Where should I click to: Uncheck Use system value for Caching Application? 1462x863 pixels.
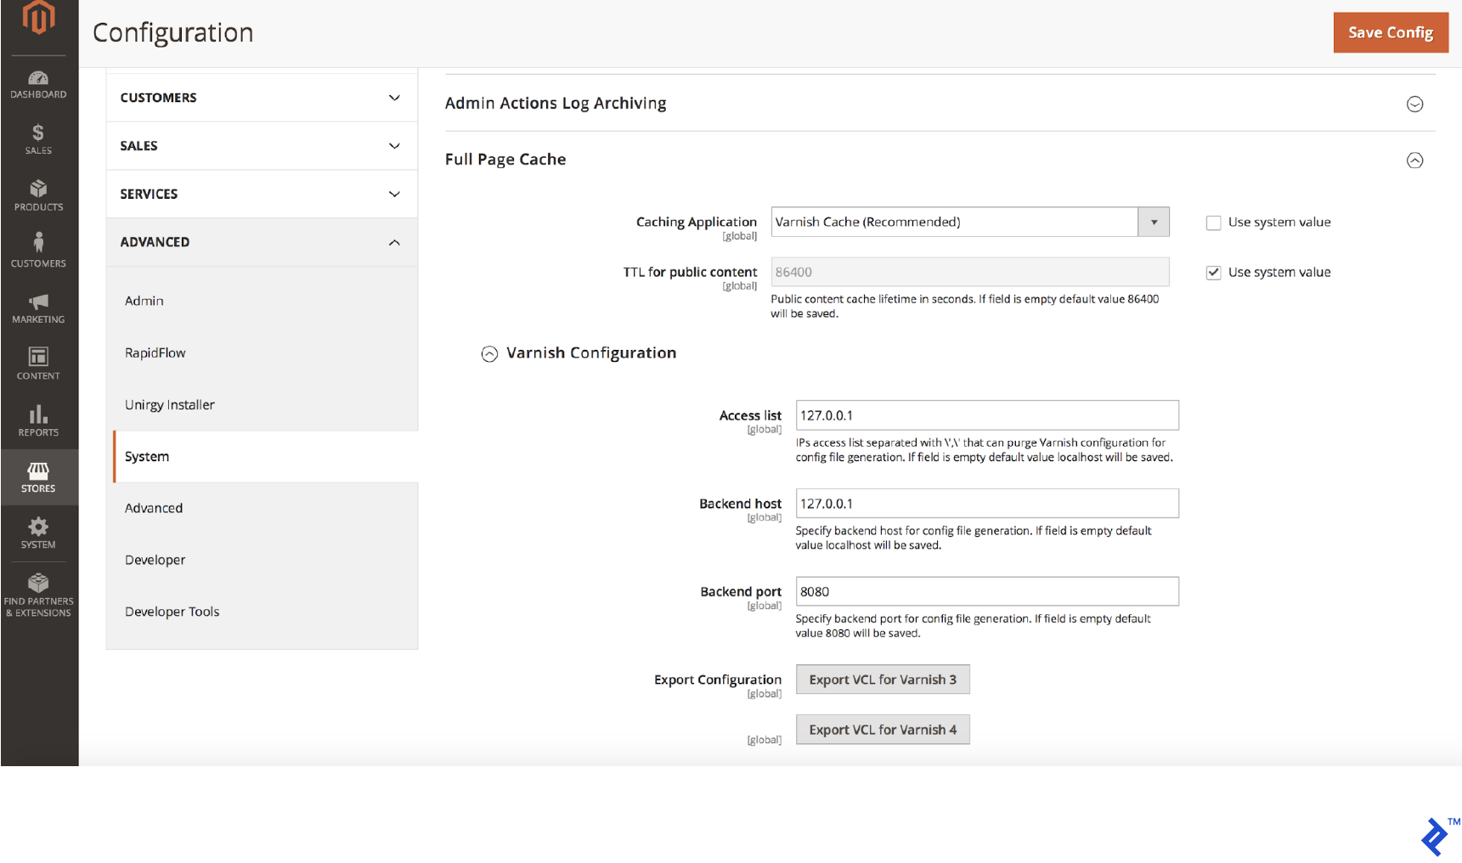1214,222
